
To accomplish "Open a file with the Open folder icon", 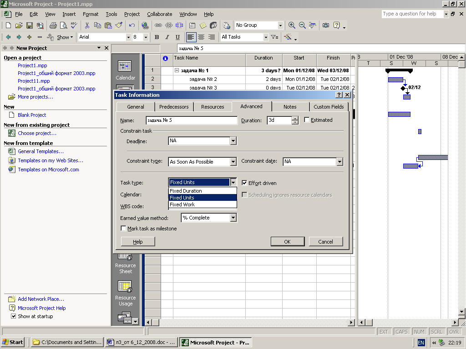I will click(x=19, y=25).
